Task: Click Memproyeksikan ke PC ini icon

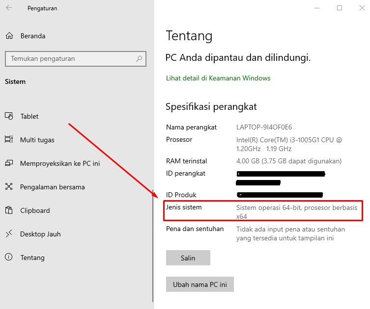Action: coord(9,163)
